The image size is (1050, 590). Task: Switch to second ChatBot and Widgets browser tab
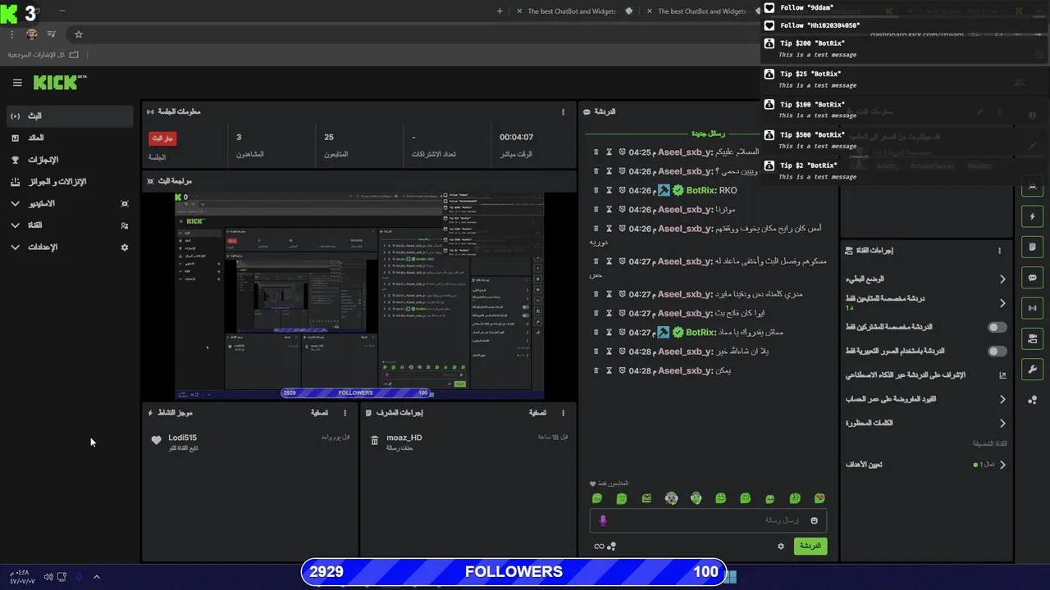(x=702, y=11)
